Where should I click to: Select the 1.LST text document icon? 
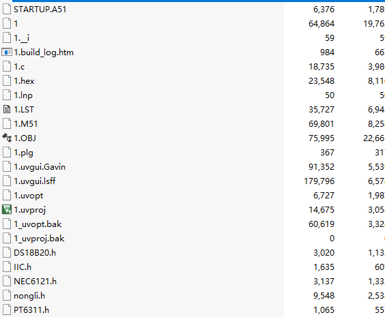(x=7, y=109)
